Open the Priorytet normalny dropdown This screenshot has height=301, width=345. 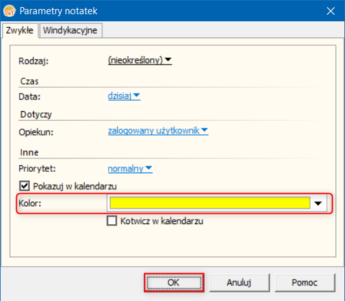130,169
